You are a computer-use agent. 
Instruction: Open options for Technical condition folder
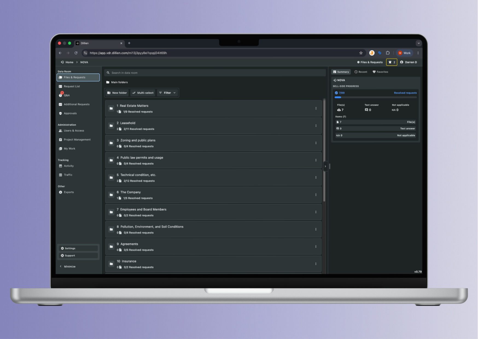point(316,177)
